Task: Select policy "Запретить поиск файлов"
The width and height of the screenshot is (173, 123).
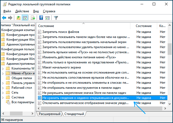Action: (61, 32)
